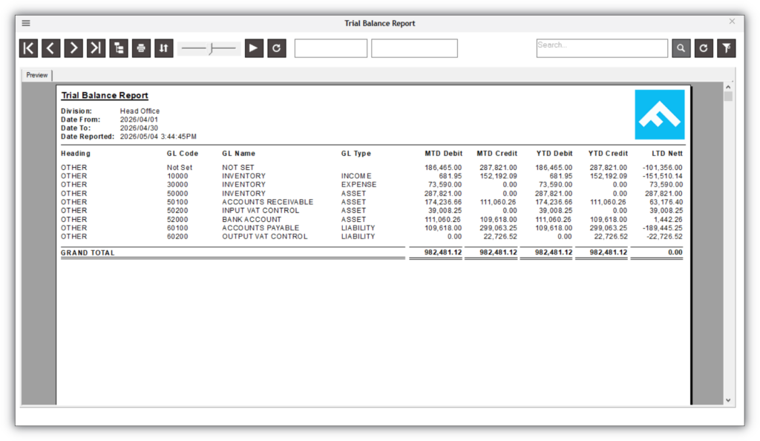Open the hamburger menu at top-left
This screenshot has height=441, width=760.
26,23
